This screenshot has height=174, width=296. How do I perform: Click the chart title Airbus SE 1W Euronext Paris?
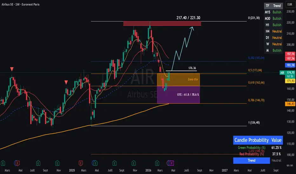(x=20, y=4)
